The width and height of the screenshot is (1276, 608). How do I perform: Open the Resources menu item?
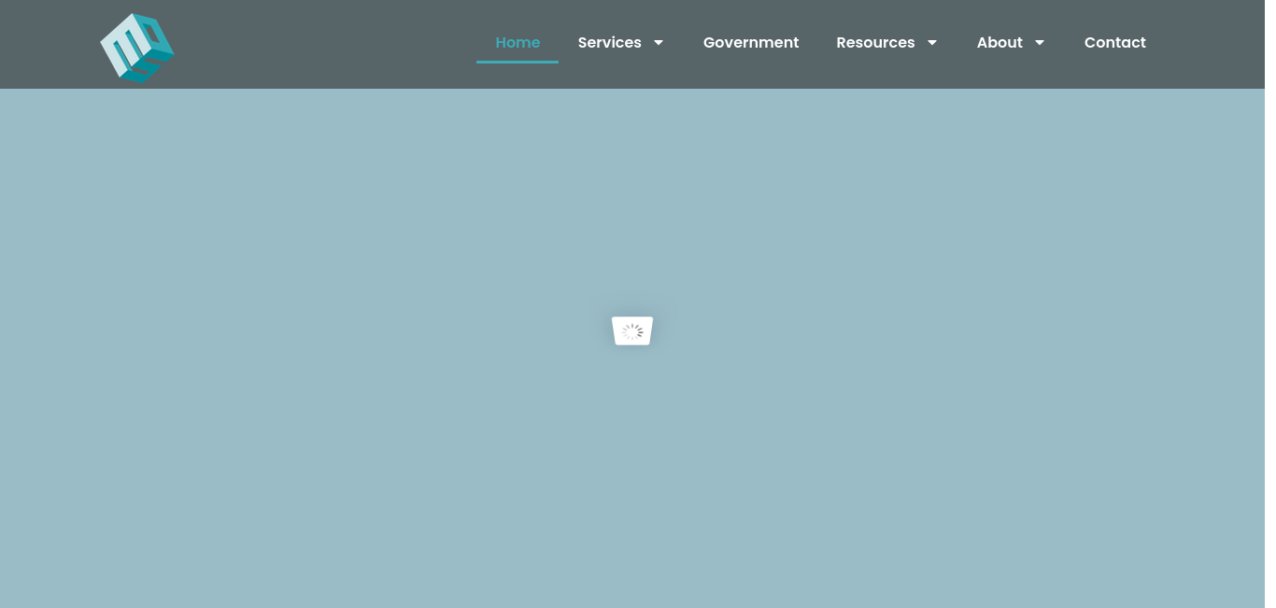coord(875,42)
